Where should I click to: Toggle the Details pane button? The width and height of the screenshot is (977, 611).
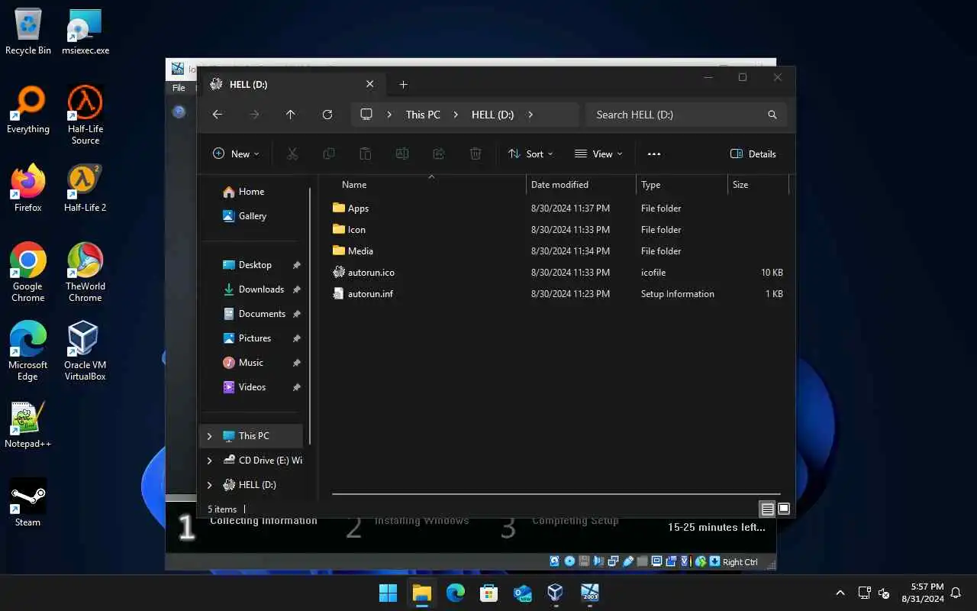tap(753, 154)
